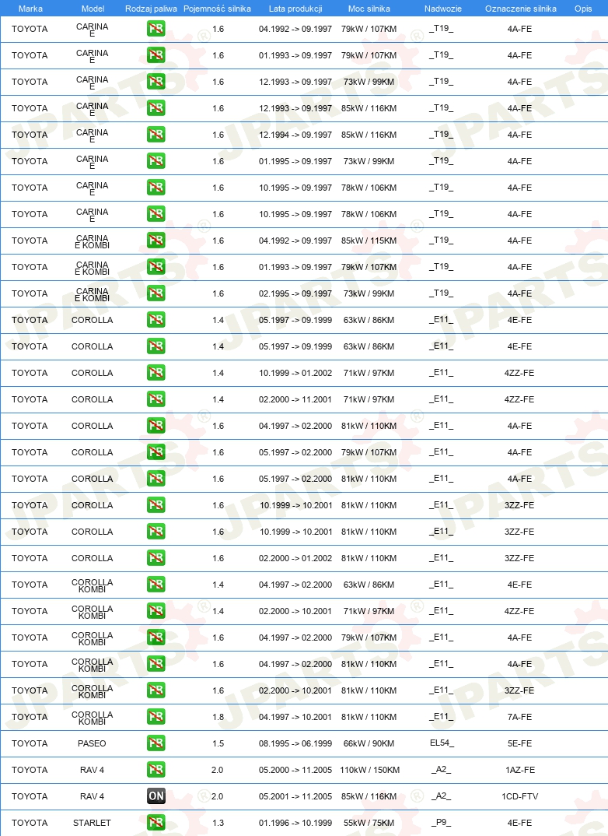Click body code EL54_
The image size is (608, 836).
point(442,743)
